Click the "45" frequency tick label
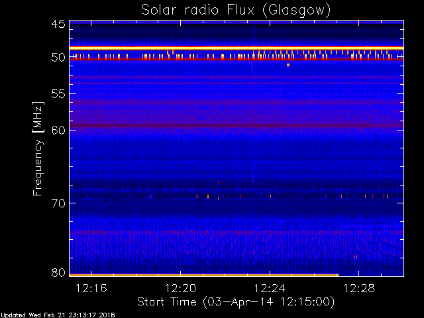424x318 pixels. 58,24
